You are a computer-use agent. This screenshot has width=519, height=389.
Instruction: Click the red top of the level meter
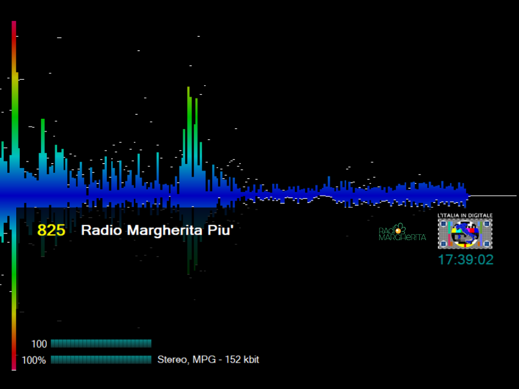[x=14, y=27]
